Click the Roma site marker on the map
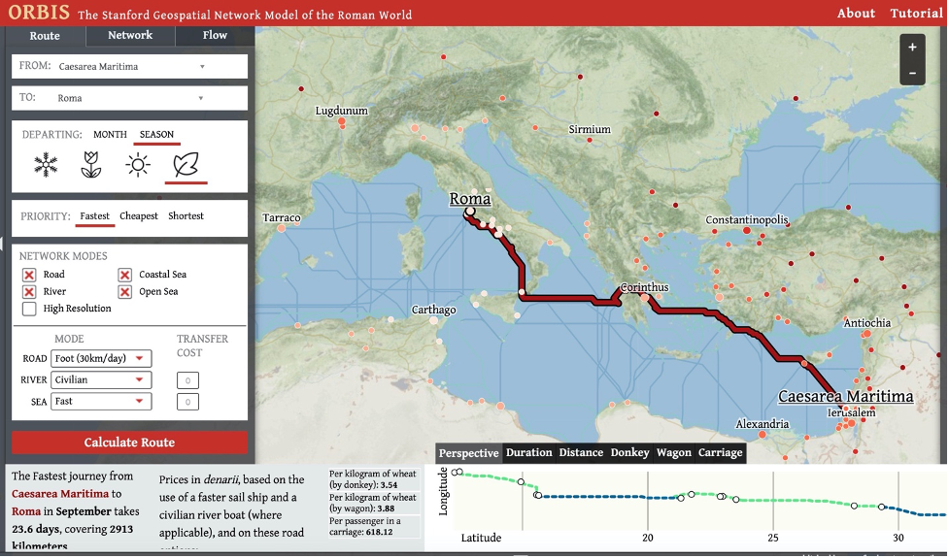 pyautogui.click(x=470, y=211)
